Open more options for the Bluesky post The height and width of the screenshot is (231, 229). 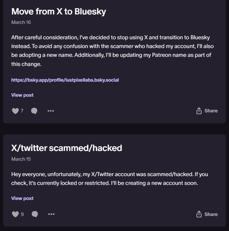pyautogui.click(x=51, y=111)
